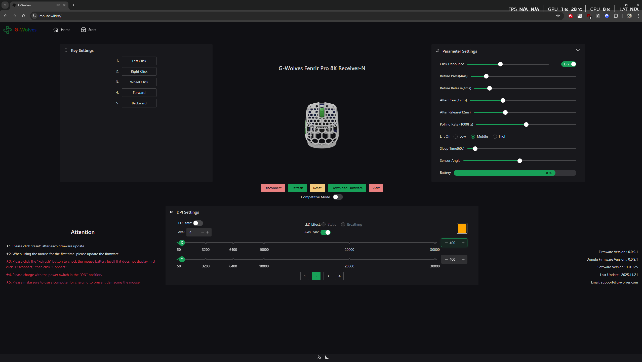Bookmark page with star icon
This screenshot has width=642, height=362.
pos(558,16)
